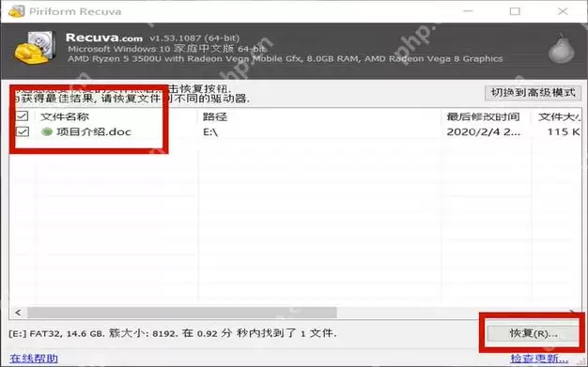Viewport: 588px width, 367px height.
Task: Click the Piriform pear logo in header
Action: 561,49
